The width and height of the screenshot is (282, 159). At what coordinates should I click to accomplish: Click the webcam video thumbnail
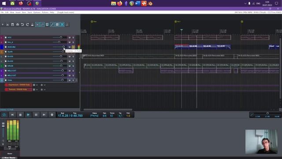(x=261, y=142)
